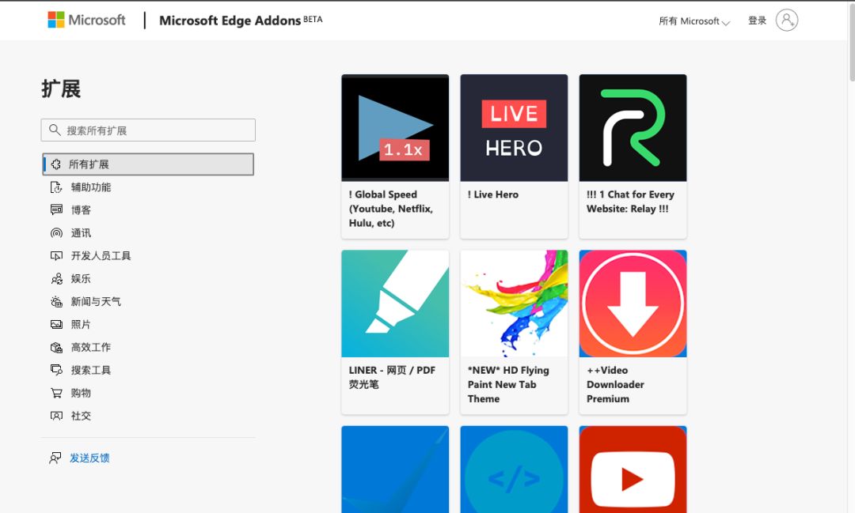The width and height of the screenshot is (855, 513).
Task: Click the '! Live Hero' title text
Action: (x=493, y=194)
